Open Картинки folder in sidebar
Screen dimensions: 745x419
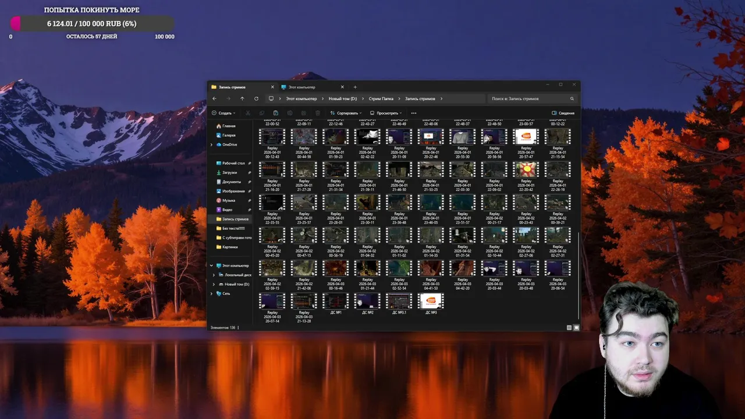coord(230,247)
